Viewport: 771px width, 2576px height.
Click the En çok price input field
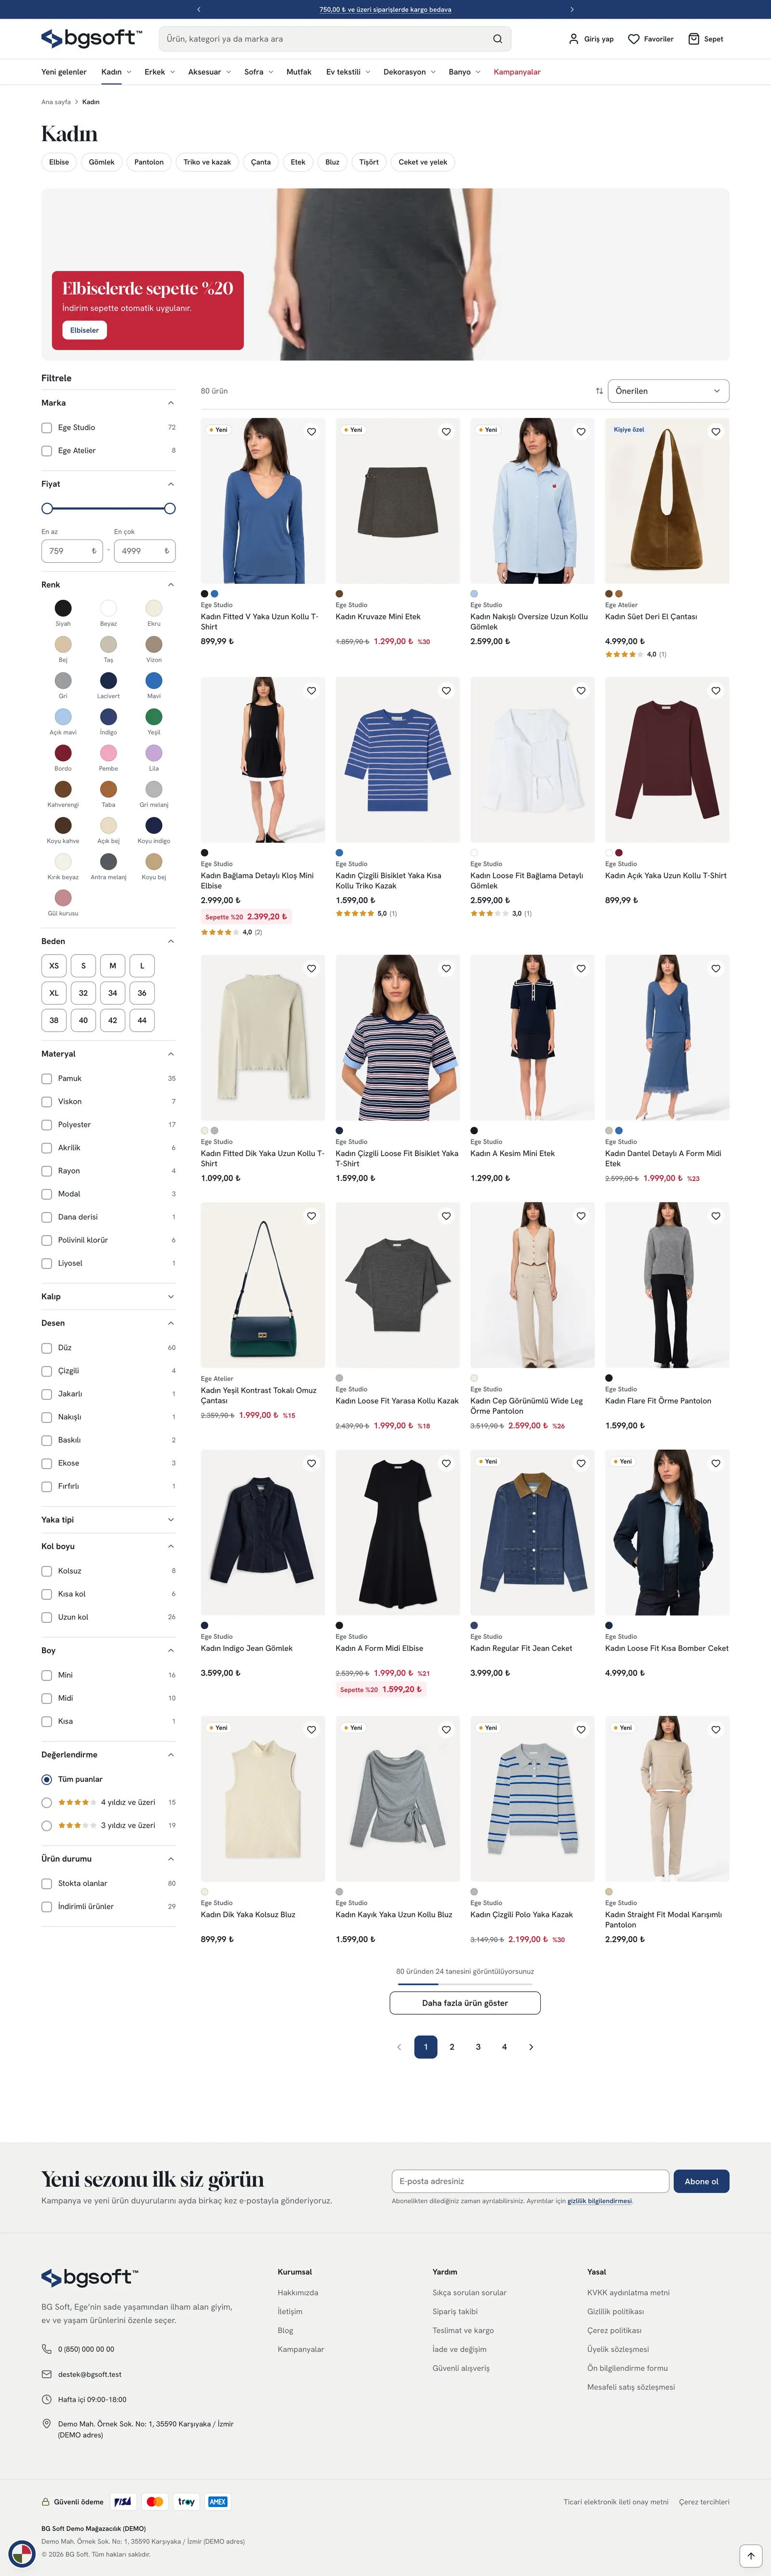click(x=144, y=551)
